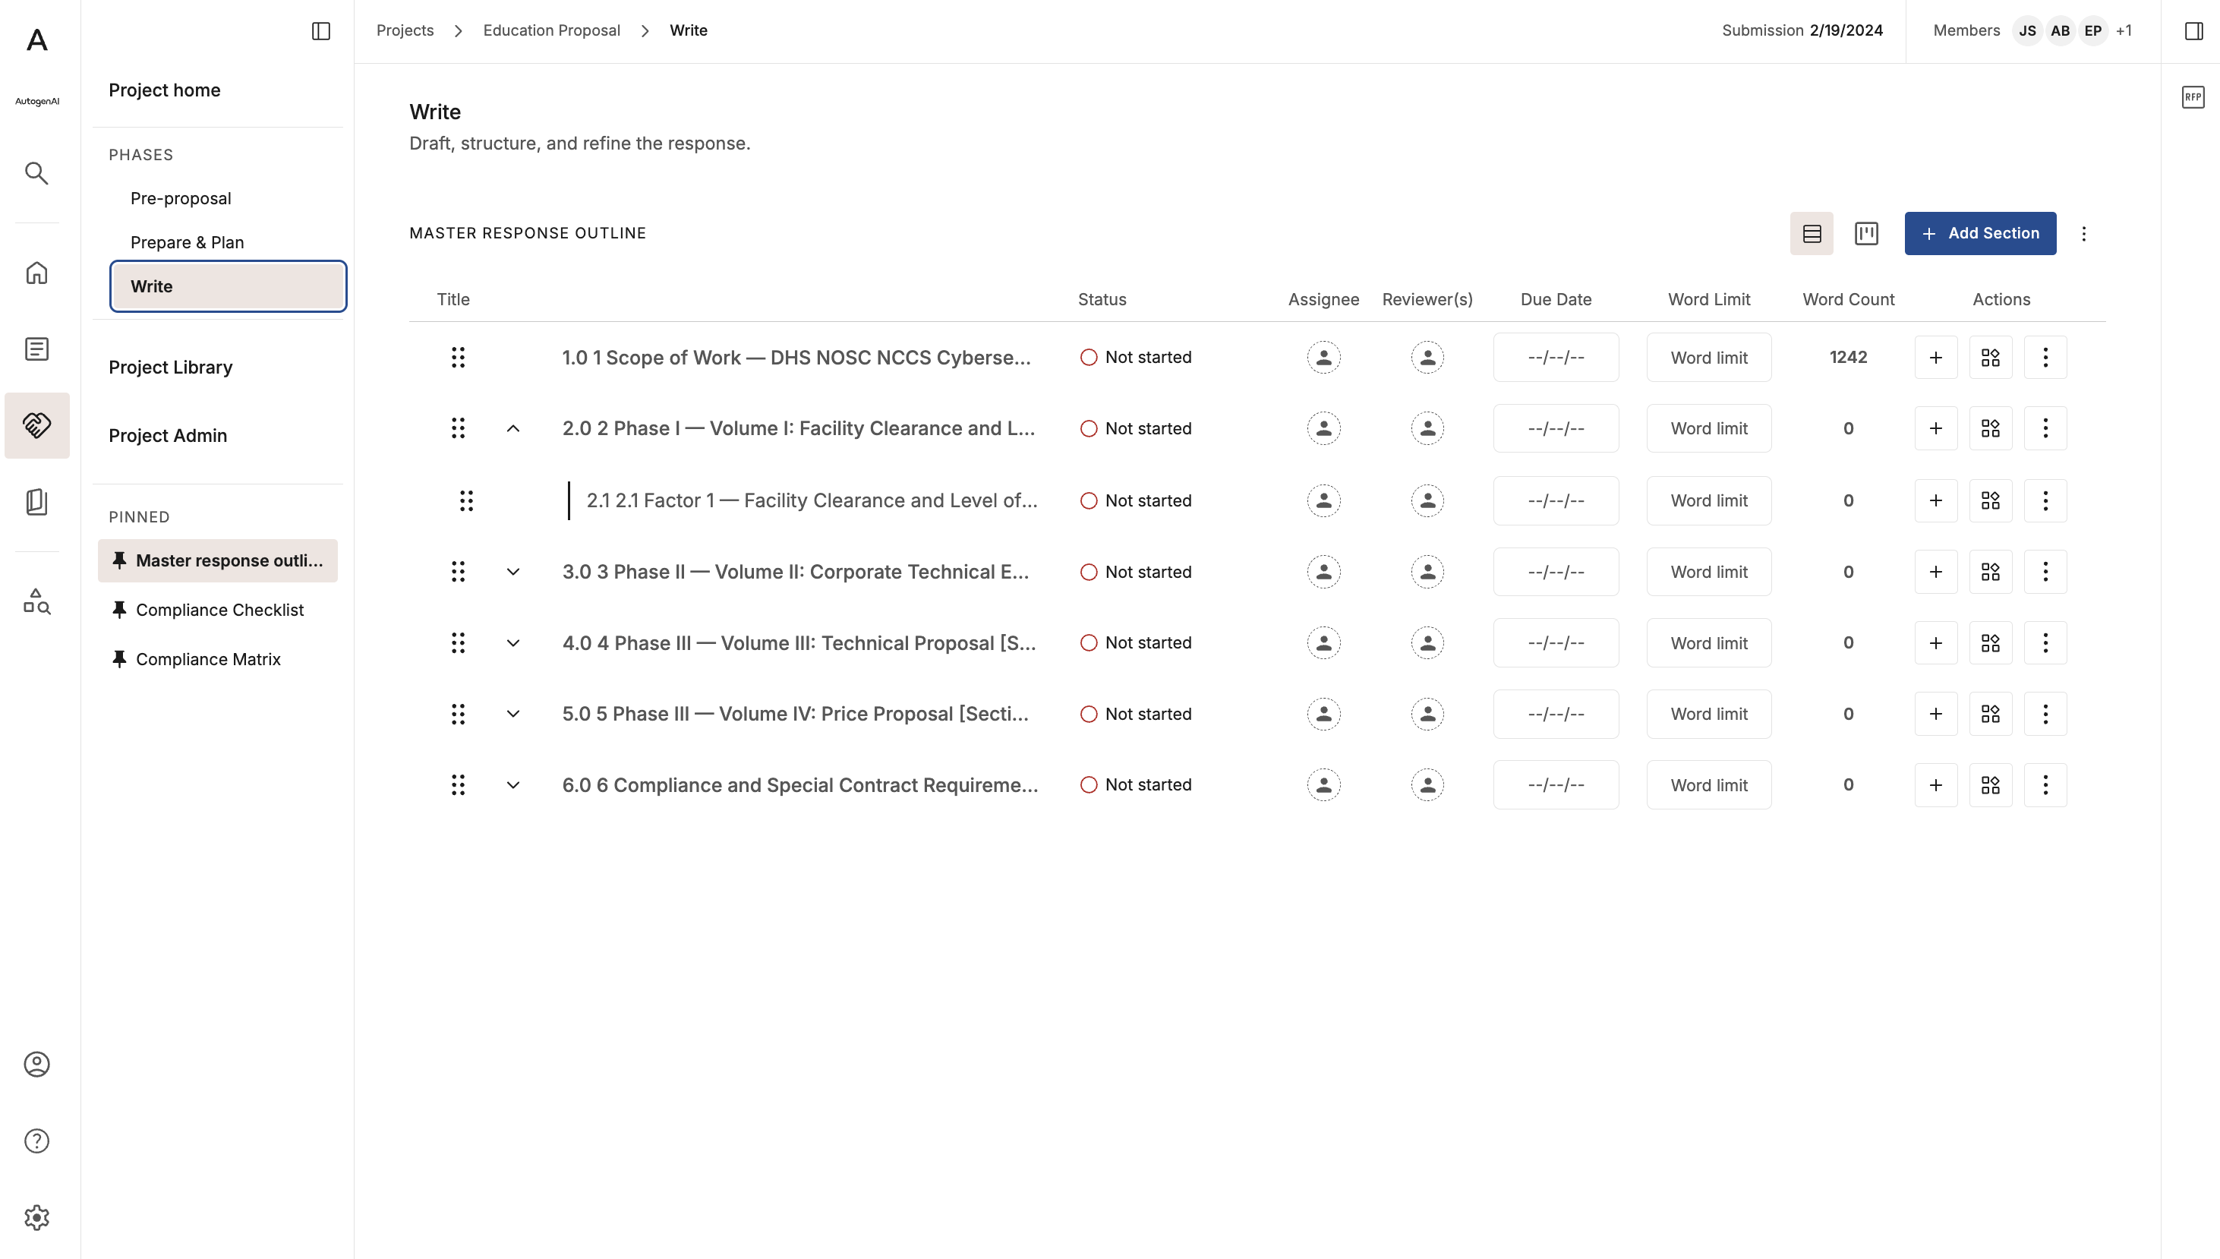The height and width of the screenshot is (1259, 2220).
Task: Grab drag handle for 1.0 Scope of Work row
Action: [458, 357]
